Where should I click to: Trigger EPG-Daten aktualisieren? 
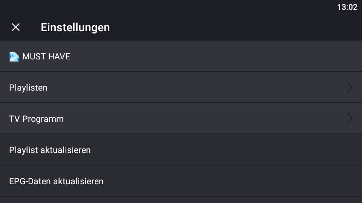pos(181,181)
